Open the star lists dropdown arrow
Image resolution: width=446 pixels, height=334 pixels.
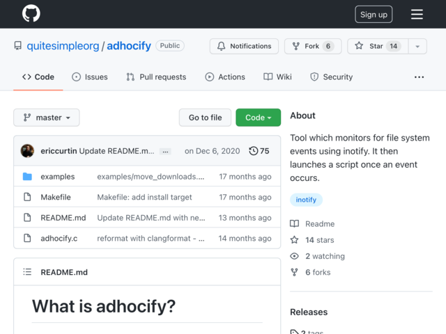click(417, 47)
